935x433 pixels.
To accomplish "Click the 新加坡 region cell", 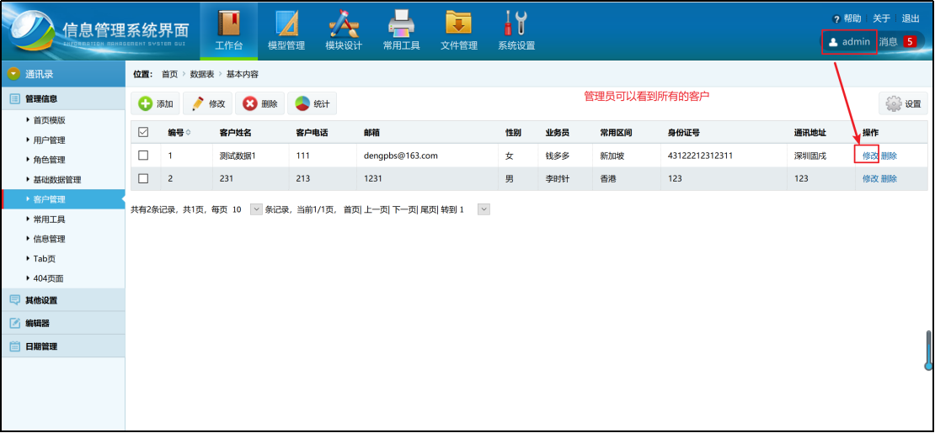I will [612, 156].
